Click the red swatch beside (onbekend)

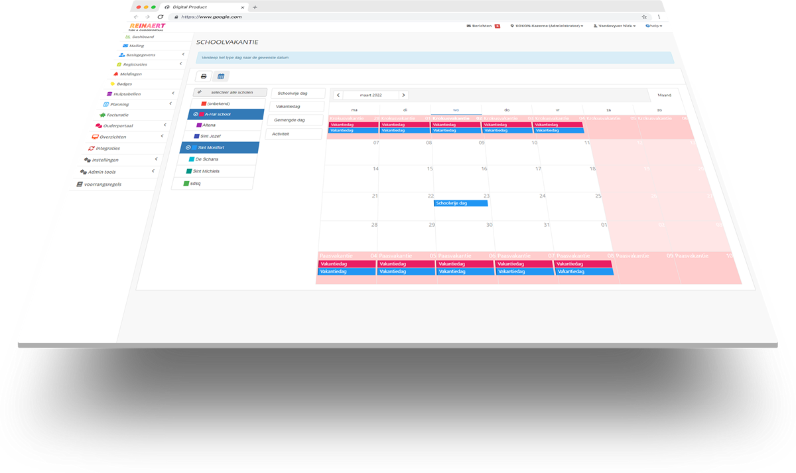[204, 104]
